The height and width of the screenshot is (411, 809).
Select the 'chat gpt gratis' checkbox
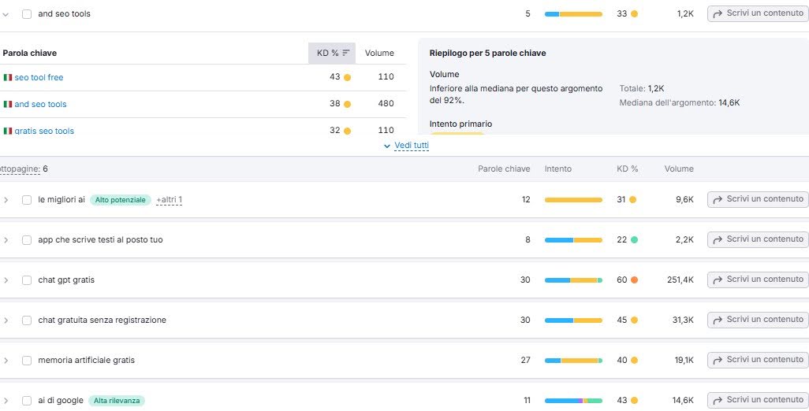(27, 280)
